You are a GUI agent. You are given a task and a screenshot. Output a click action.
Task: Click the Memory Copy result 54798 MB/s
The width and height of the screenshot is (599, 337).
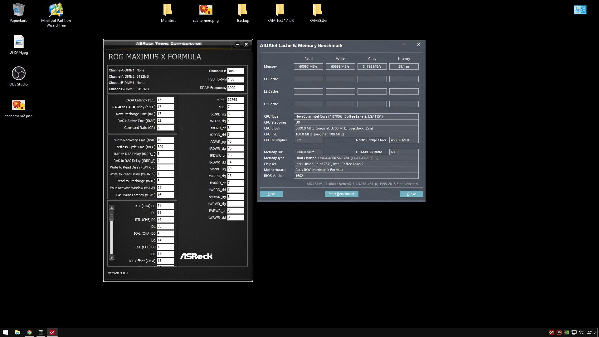point(372,66)
